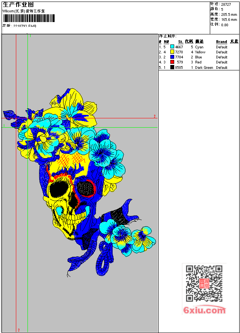Select the Red 579 stop sequence row
Image resolution: width=240 pixels, height=333 pixels.
199,62
